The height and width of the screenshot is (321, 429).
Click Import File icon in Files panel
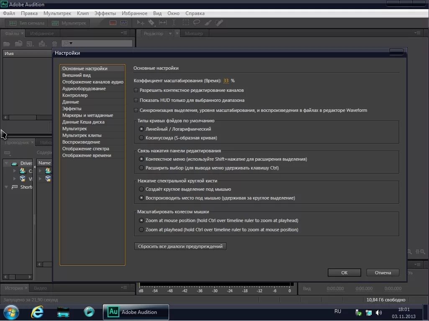pyautogui.click(x=18, y=43)
